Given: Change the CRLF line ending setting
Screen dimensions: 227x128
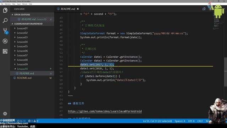Looking at the screenshot, I should click(200, 121).
